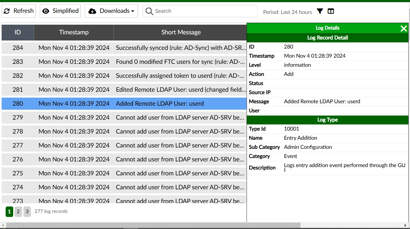
Task: Go to page 2 of logs
Action: click(18, 212)
